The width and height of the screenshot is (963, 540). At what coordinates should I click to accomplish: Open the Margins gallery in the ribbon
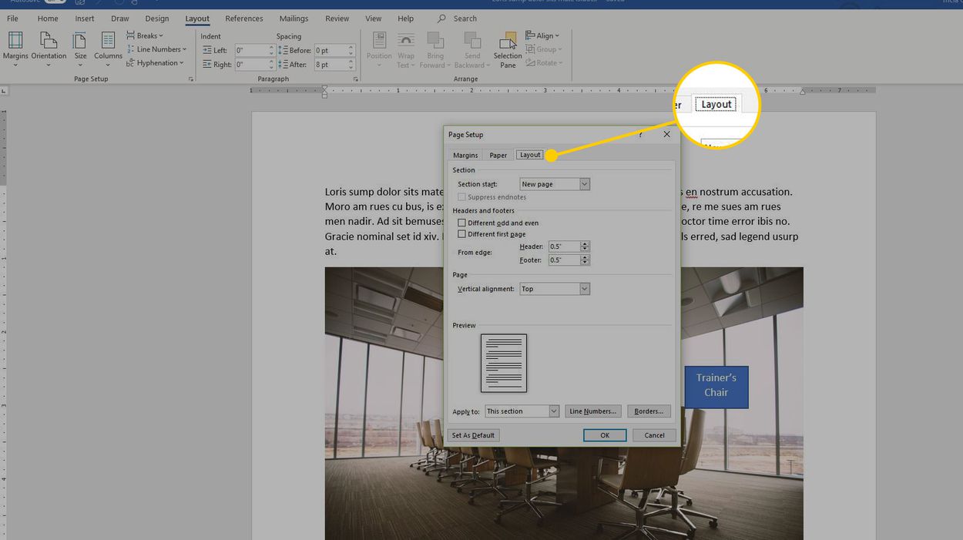15,49
